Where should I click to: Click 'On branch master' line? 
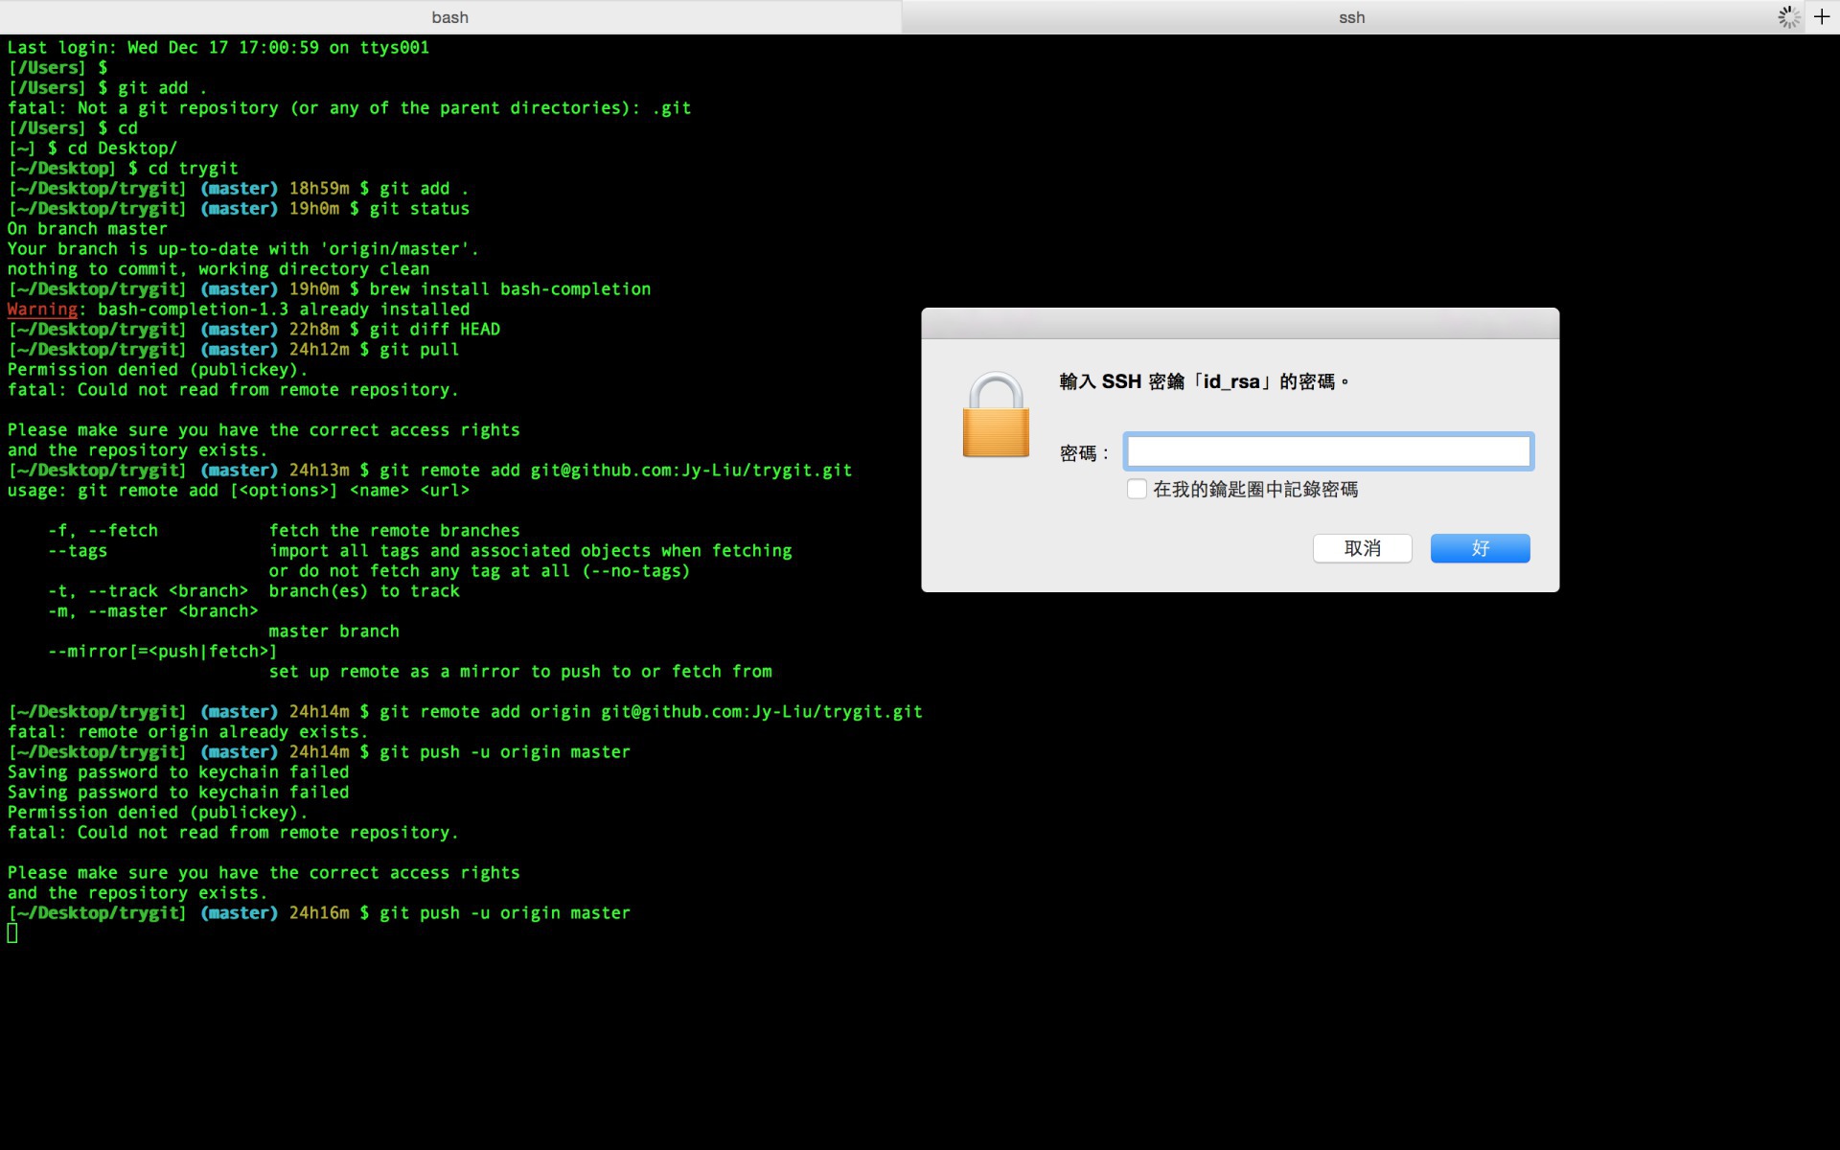(x=87, y=229)
